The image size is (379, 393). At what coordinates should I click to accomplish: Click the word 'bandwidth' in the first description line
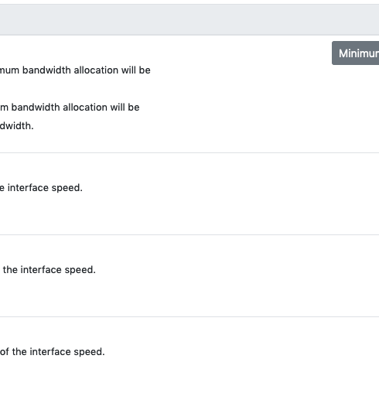pyautogui.click(x=46, y=70)
